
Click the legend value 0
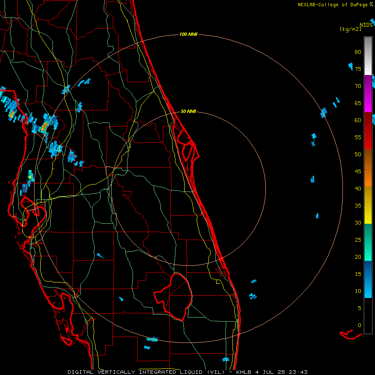click(360, 325)
